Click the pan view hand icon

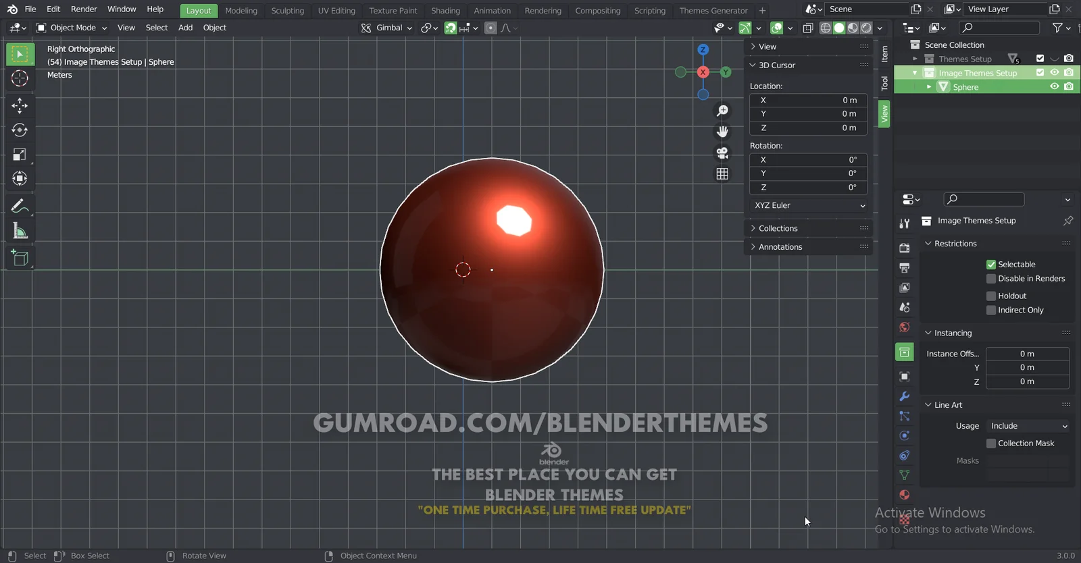point(722,132)
